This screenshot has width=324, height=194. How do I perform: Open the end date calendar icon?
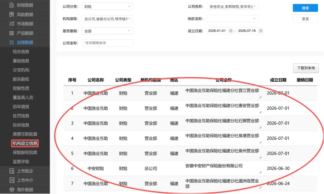260,31
